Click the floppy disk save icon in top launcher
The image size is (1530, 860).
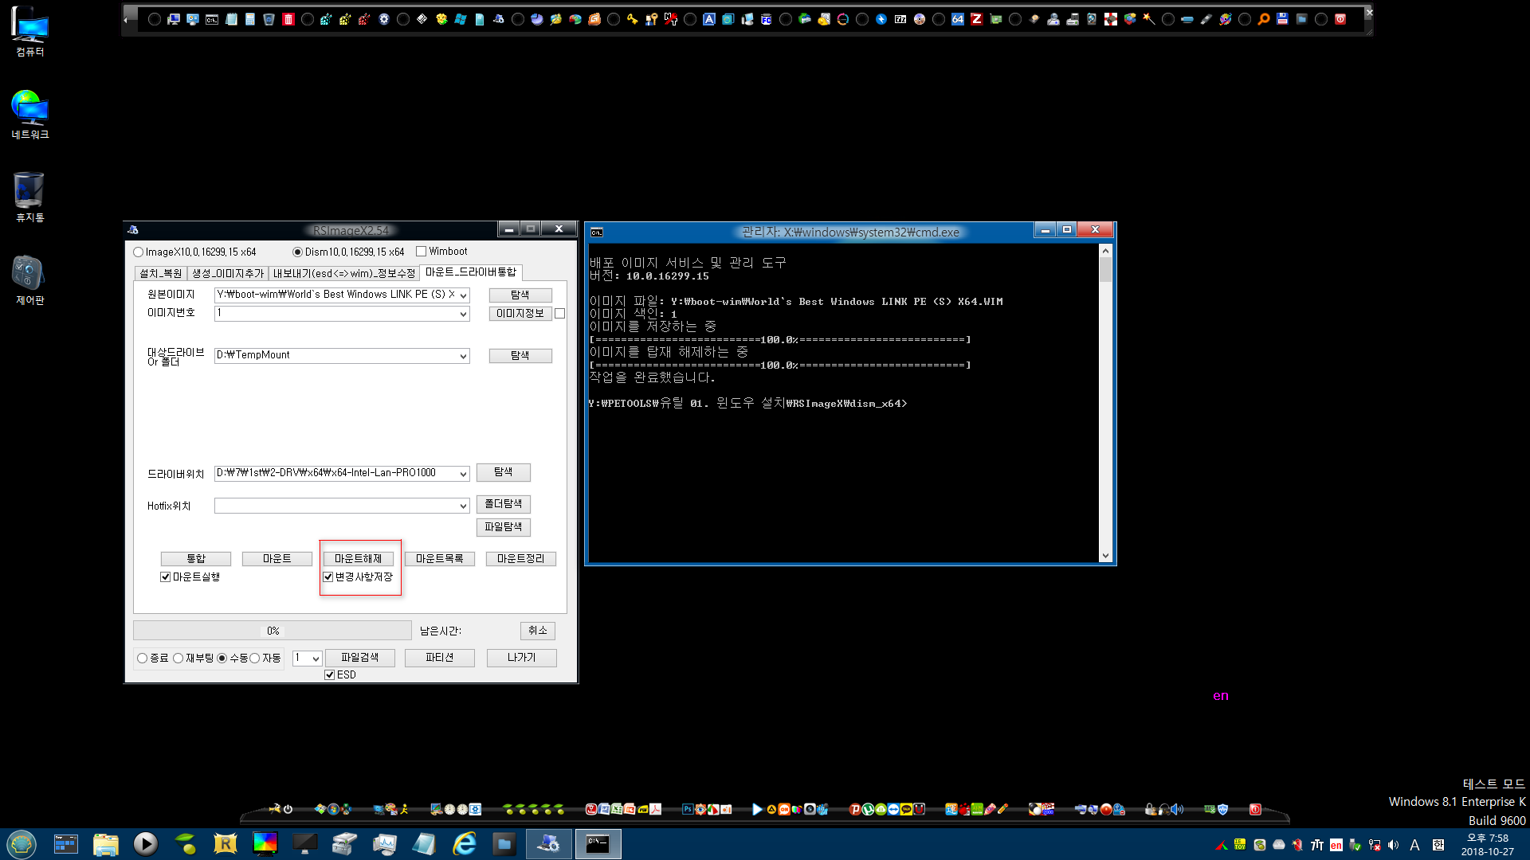click(x=1282, y=19)
